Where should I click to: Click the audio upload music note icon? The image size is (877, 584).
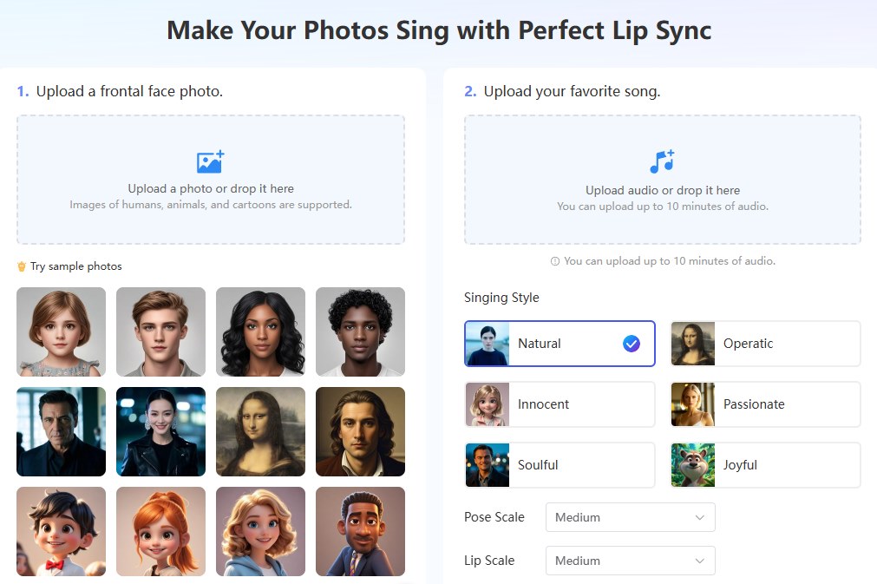tap(662, 161)
